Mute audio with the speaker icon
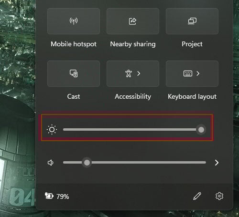This screenshot has height=217, width=239. tap(51, 163)
